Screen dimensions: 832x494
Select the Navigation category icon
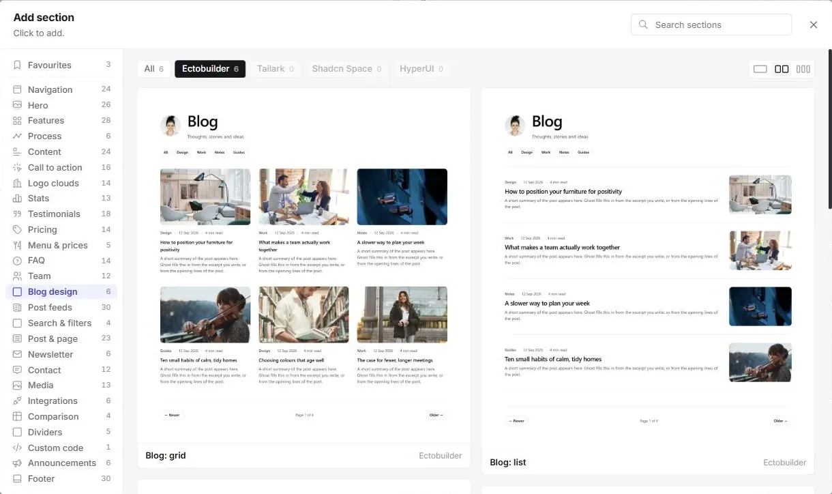17,89
